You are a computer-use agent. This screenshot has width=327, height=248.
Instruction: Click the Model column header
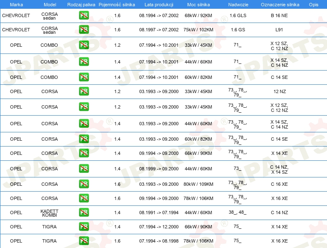[50, 5]
